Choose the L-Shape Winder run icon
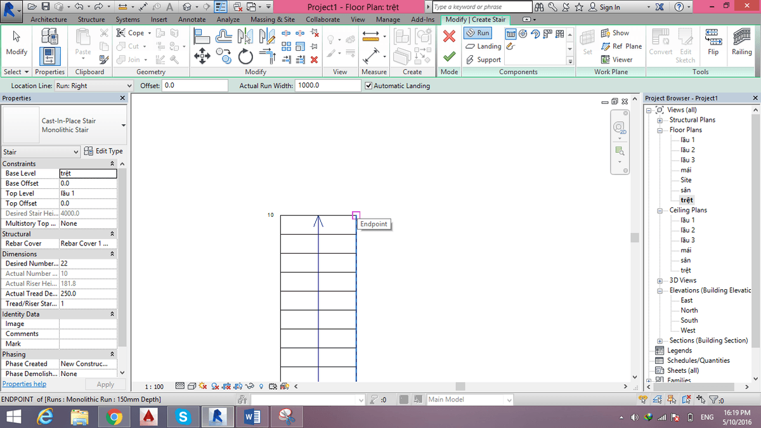761x428 pixels. tap(547, 34)
